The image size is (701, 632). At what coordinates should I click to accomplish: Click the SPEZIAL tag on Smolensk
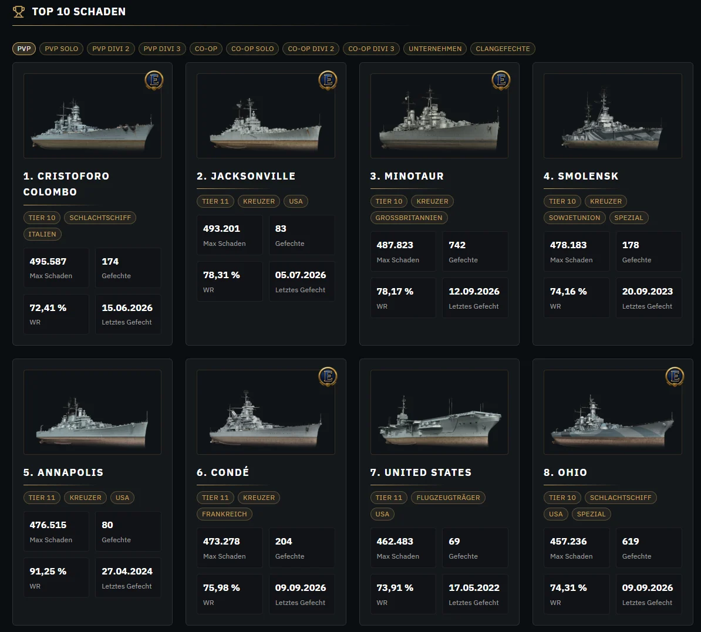pos(629,218)
